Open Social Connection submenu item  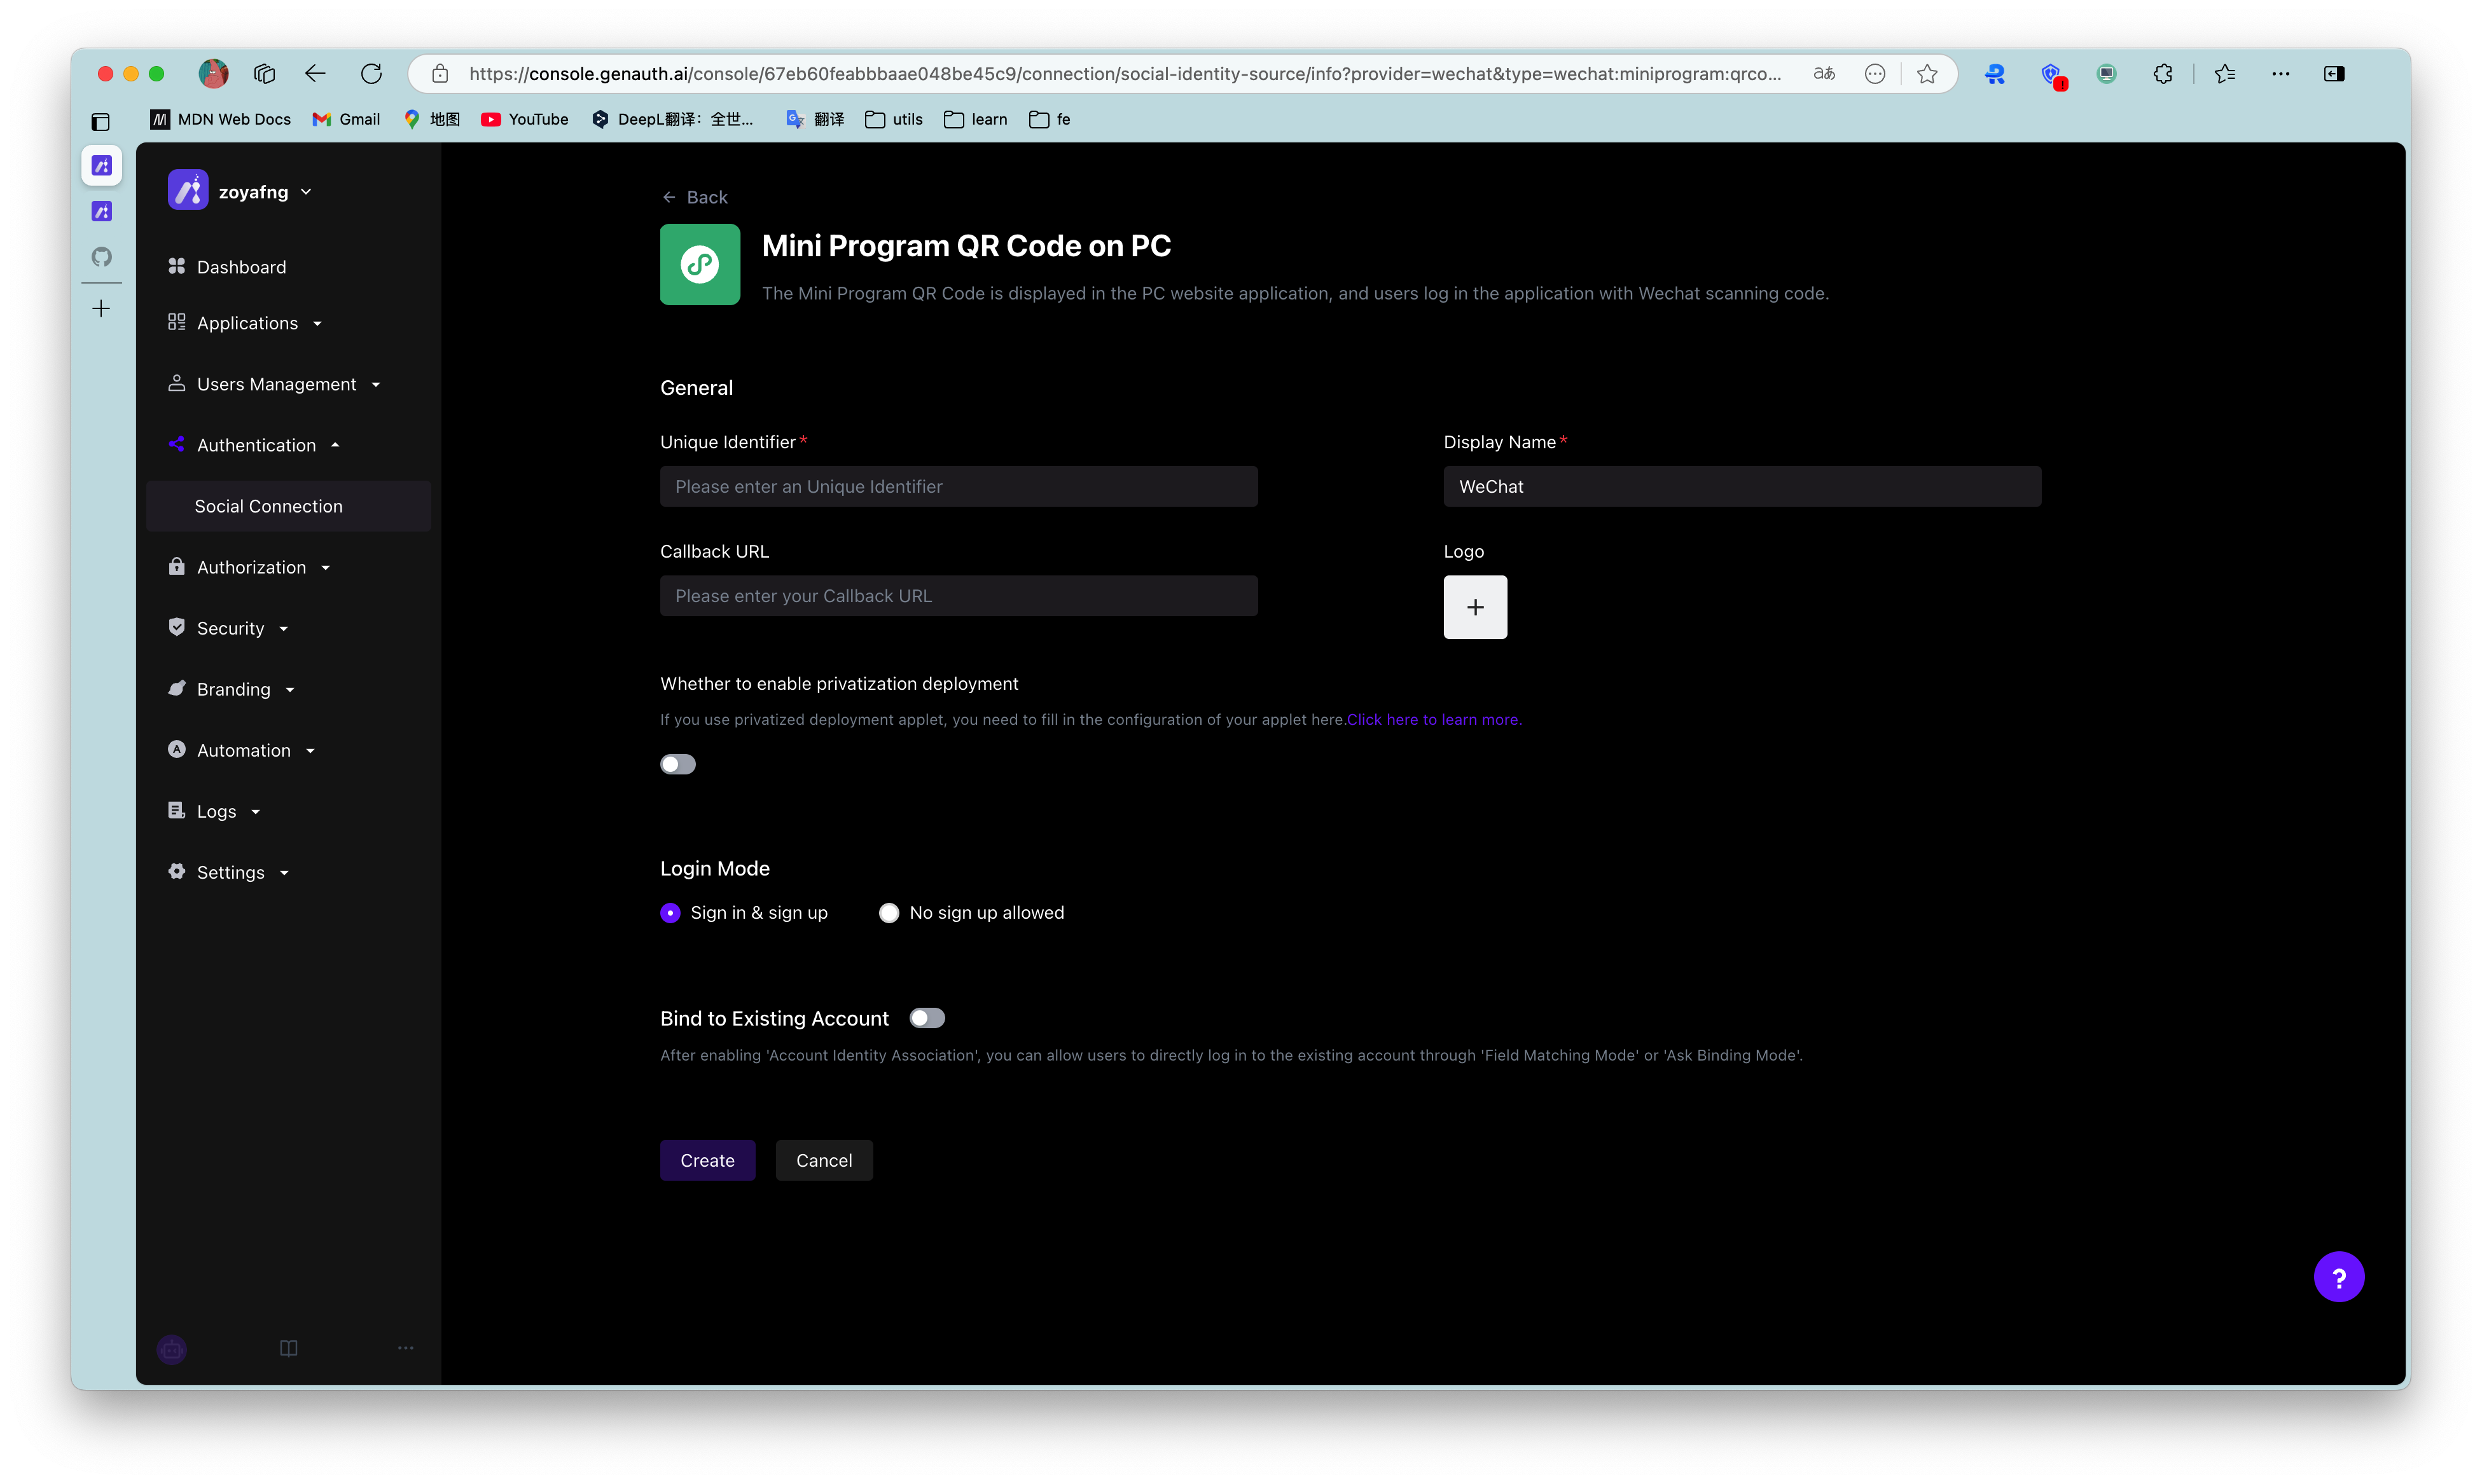click(x=289, y=506)
